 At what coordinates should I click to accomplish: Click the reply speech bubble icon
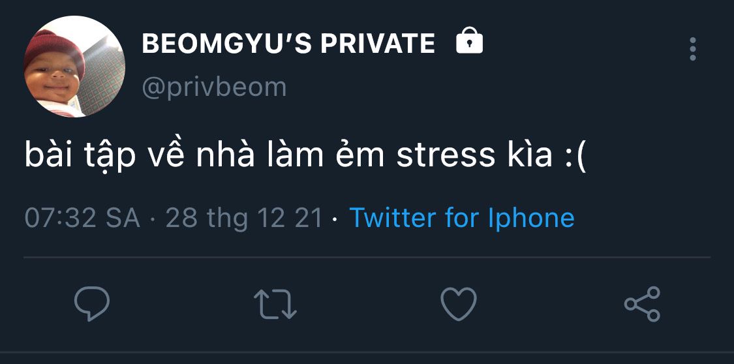pos(92,303)
